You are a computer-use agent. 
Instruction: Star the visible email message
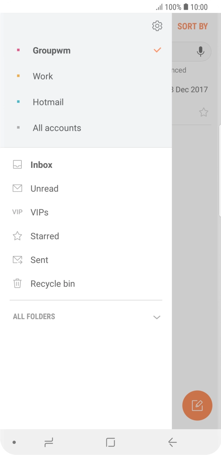coord(204,112)
